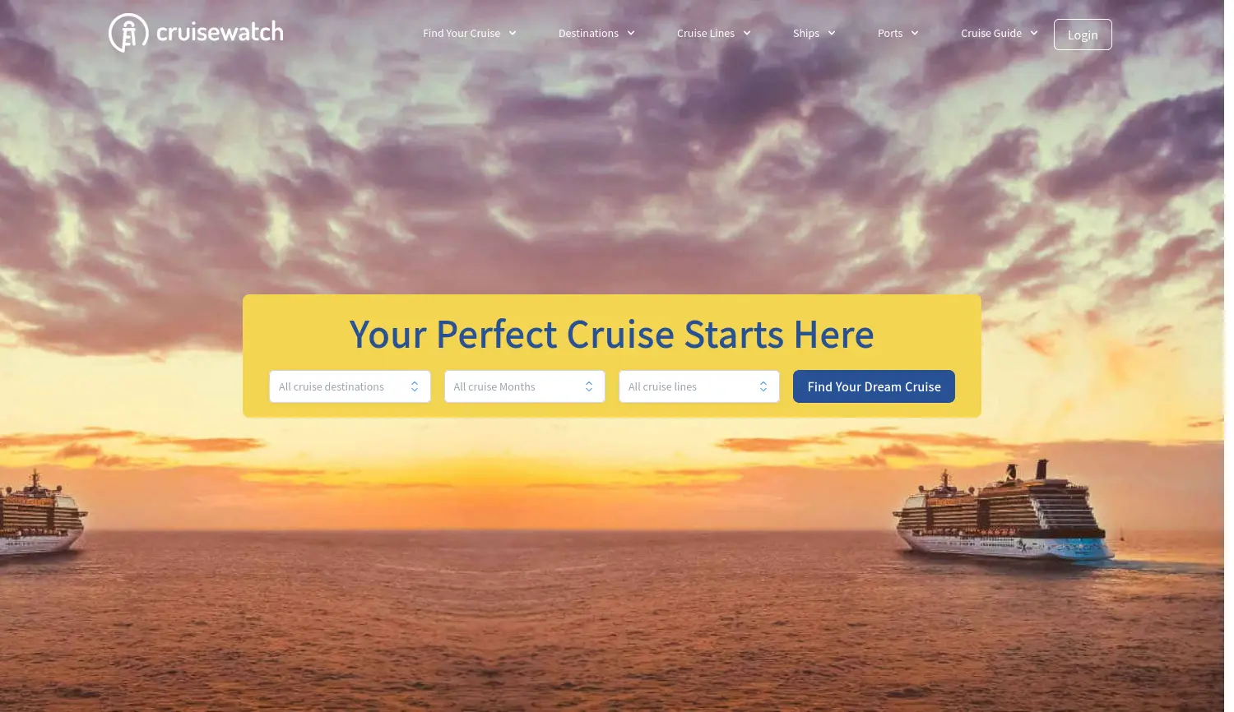The width and height of the screenshot is (1234, 712).
Task: Open the Cruise Lines menu
Action: (x=706, y=34)
